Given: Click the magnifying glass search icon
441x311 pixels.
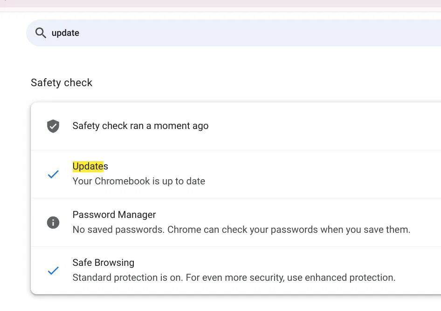Looking at the screenshot, I should (x=41, y=33).
